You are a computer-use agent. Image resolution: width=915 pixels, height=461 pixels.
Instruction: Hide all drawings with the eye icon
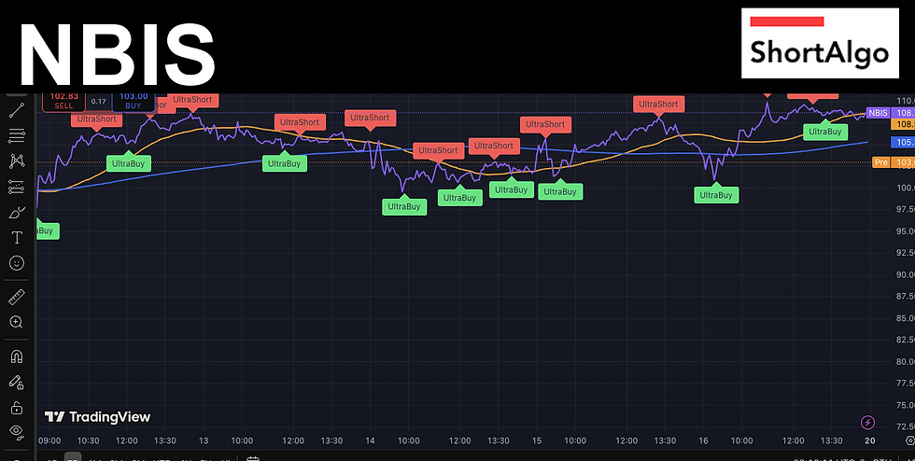[17, 432]
